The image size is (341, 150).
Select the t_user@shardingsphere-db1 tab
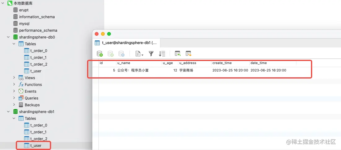point(126,43)
